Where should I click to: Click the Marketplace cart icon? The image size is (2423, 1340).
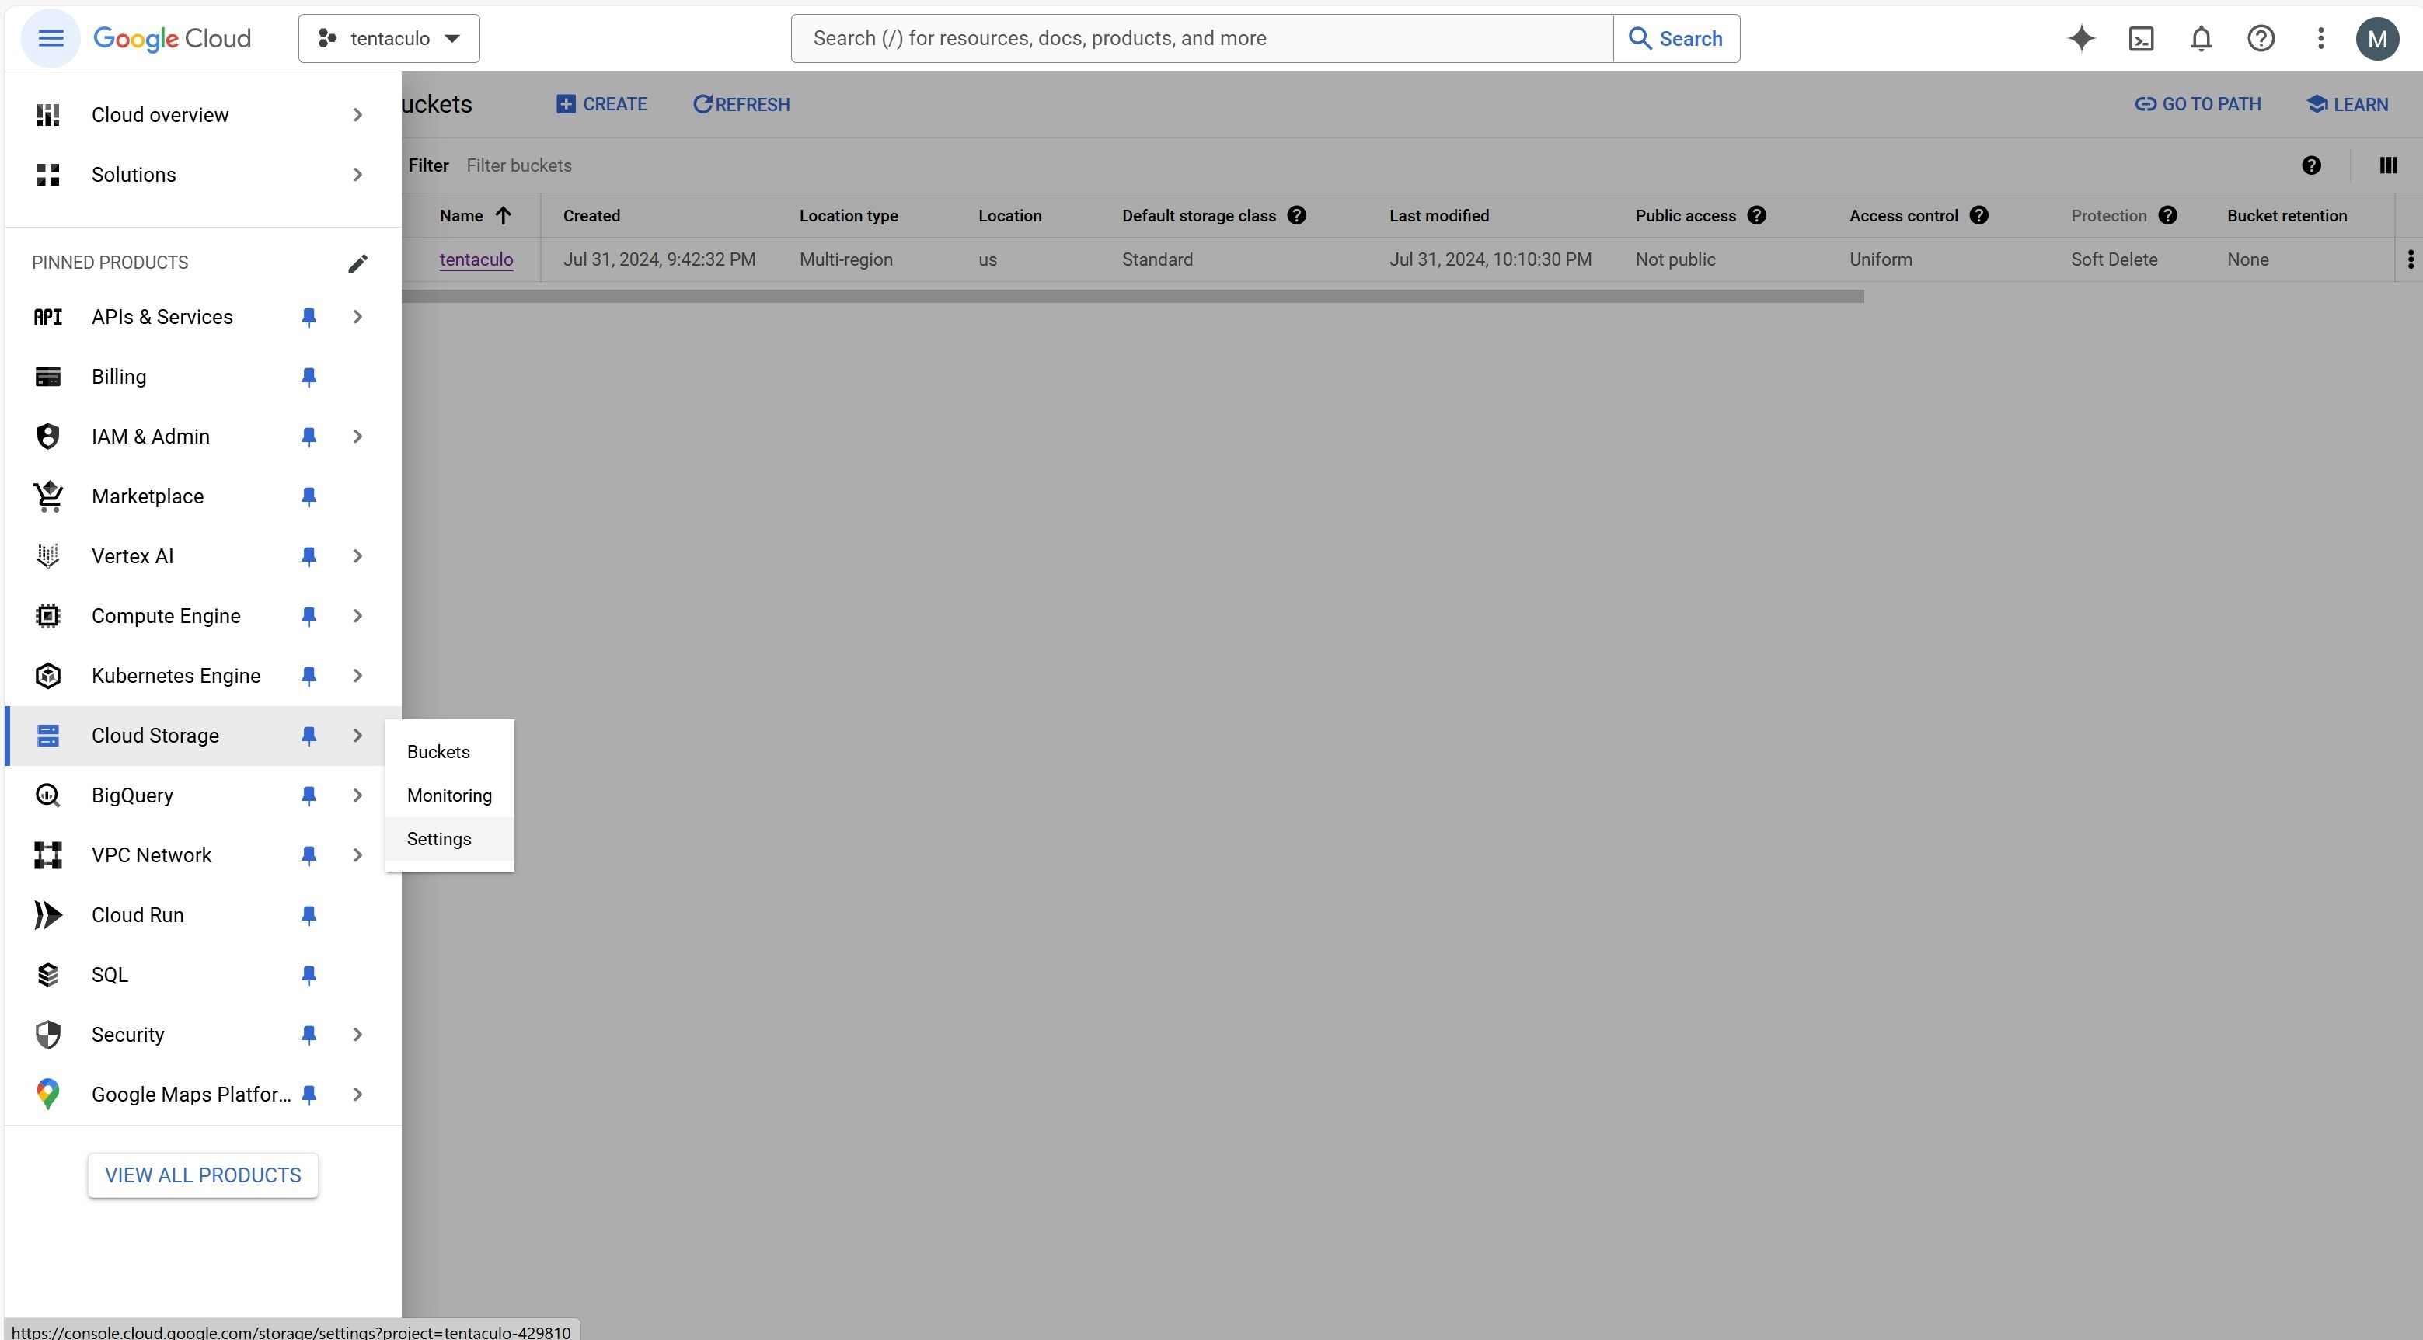[x=48, y=496]
